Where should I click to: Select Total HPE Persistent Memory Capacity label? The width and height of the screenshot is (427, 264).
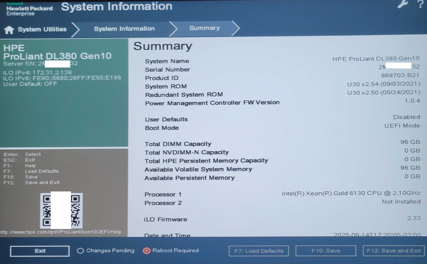click(x=206, y=161)
